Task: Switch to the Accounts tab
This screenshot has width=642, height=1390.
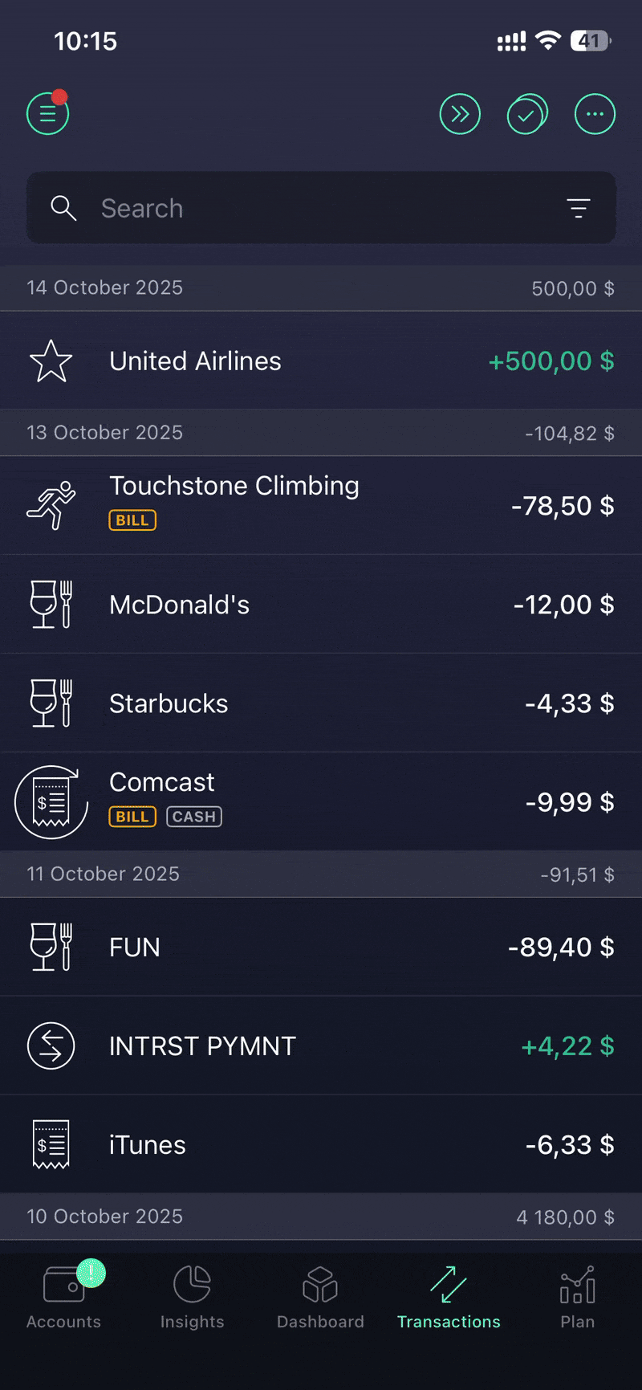Action: [x=64, y=1298]
